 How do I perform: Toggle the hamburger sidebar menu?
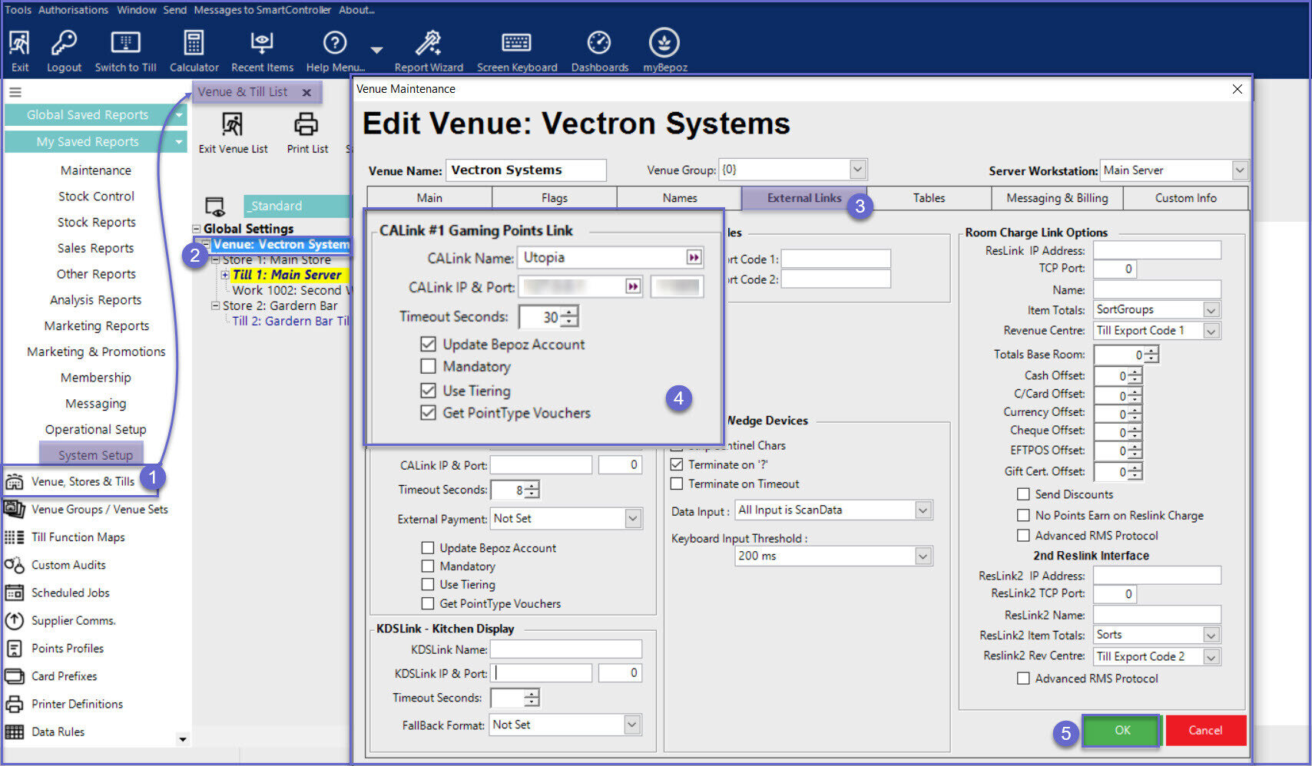(x=15, y=92)
